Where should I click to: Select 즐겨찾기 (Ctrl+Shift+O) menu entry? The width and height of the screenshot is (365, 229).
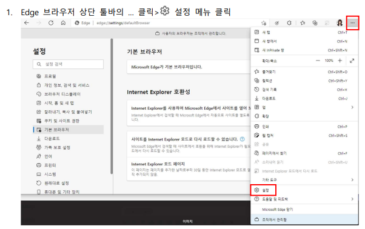coord(304,71)
